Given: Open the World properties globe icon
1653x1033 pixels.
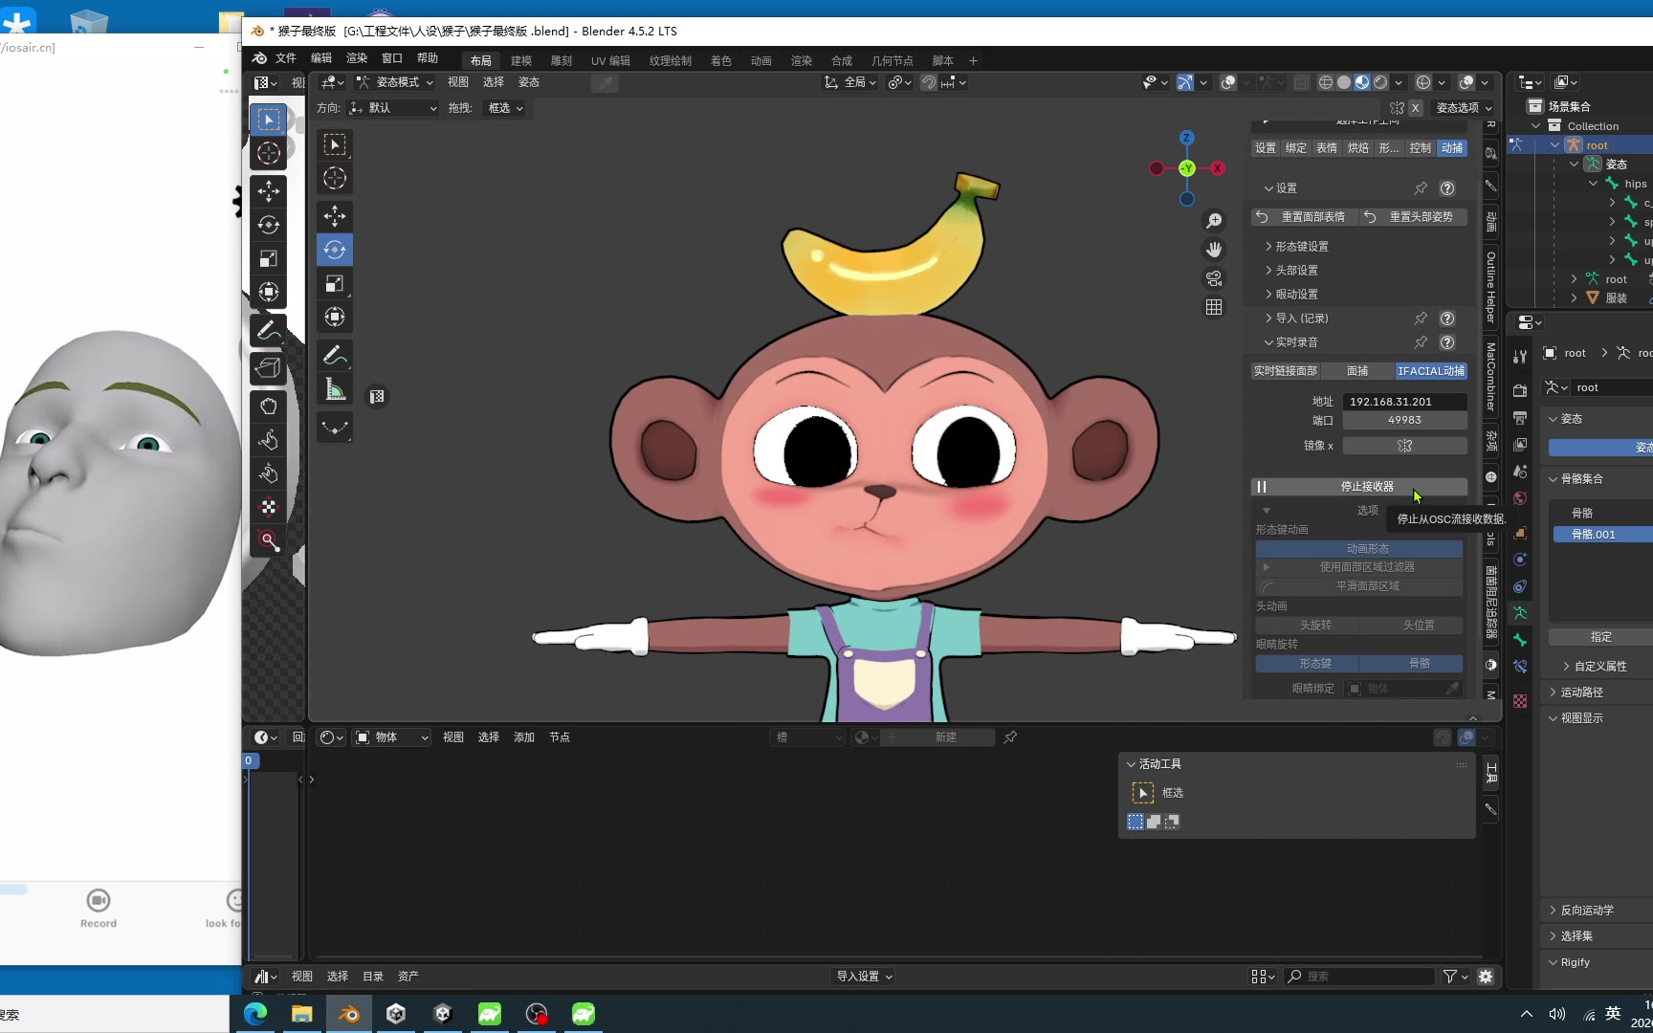Looking at the screenshot, I should [1520, 498].
